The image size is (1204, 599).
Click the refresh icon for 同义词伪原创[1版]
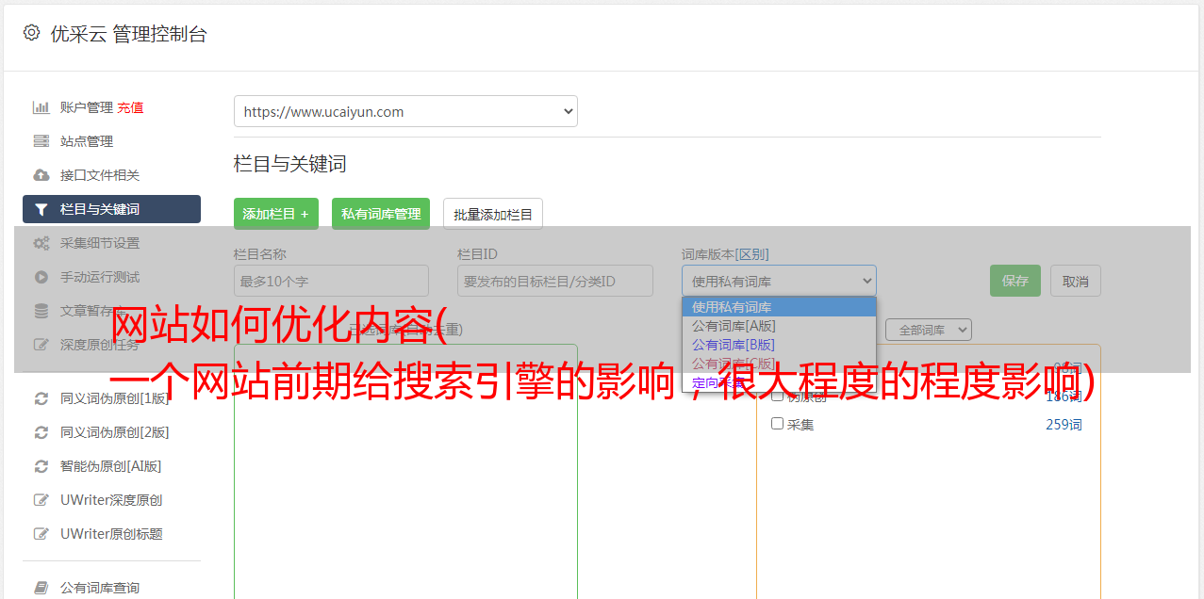(x=41, y=398)
